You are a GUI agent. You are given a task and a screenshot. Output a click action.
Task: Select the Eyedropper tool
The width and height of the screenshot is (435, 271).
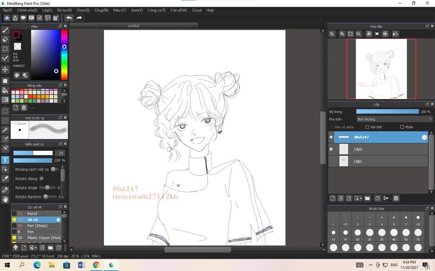[5, 190]
